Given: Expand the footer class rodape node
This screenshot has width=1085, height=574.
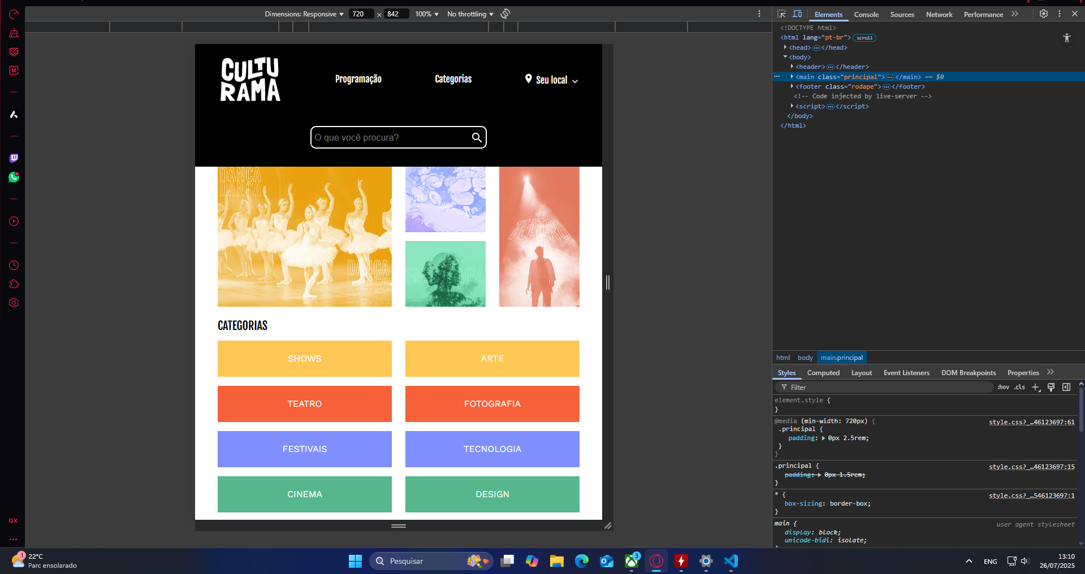Looking at the screenshot, I should tap(792, 86).
